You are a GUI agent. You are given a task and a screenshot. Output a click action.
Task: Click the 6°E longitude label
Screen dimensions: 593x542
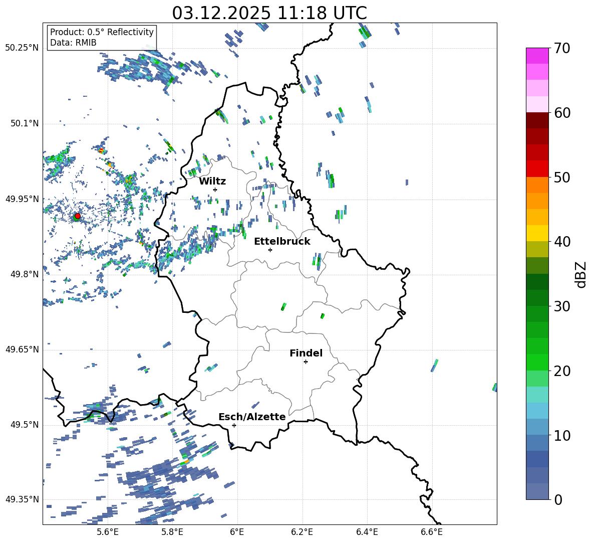tap(237, 532)
